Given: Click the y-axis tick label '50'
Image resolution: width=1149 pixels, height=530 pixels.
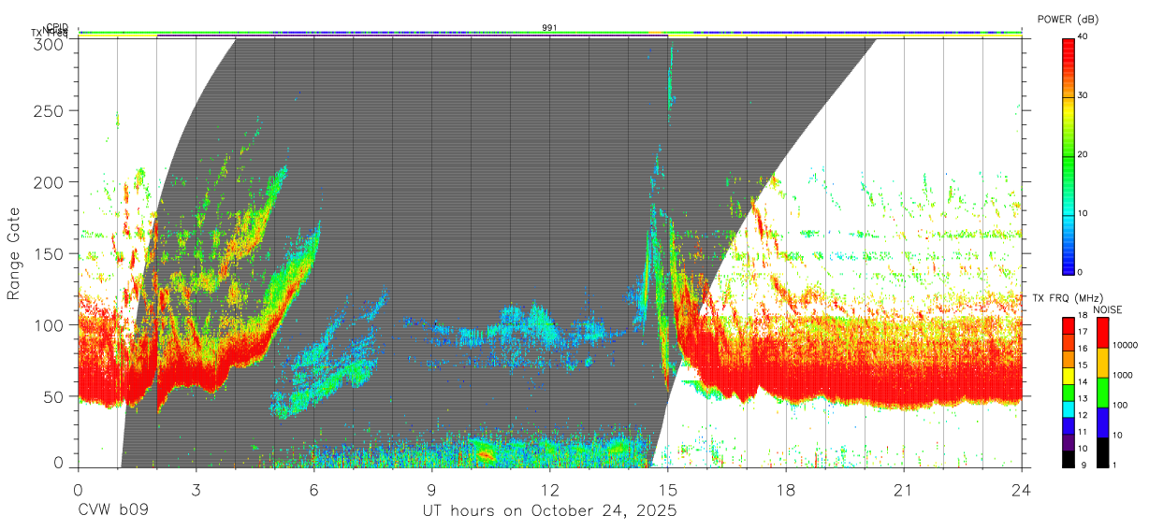Looking at the screenshot, I should tap(53, 397).
